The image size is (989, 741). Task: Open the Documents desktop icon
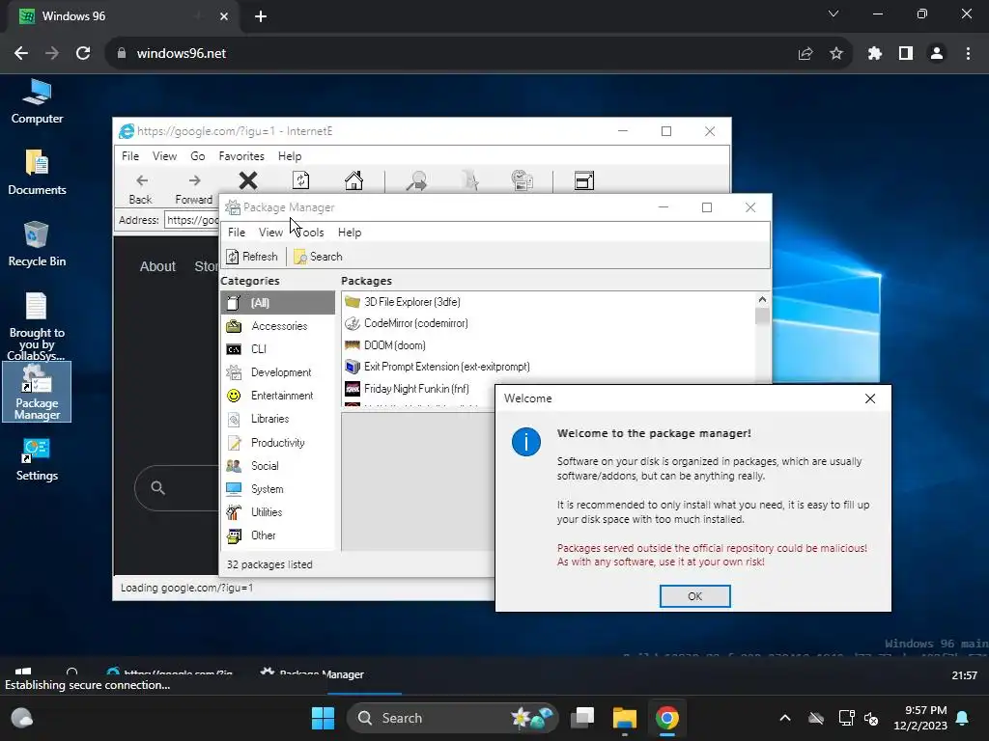[x=37, y=172]
